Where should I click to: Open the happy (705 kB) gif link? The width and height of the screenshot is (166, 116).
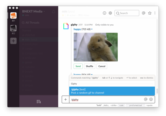(x=77, y=29)
